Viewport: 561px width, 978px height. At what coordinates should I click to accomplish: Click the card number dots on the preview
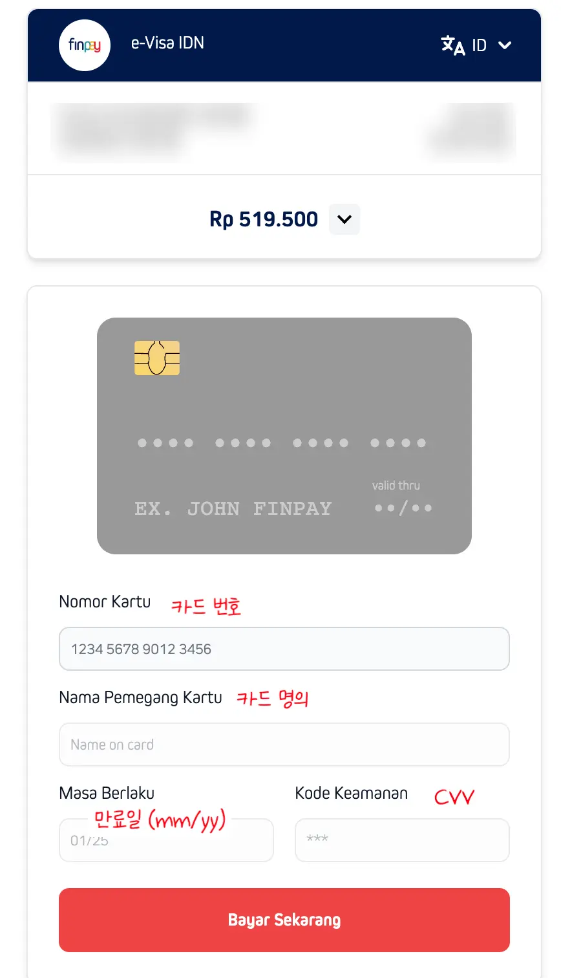click(282, 443)
